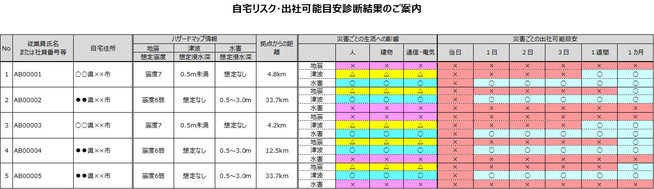Select the 想定震度 header cell
Image resolution: width=654 pixels, height=189 pixels.
point(153,57)
